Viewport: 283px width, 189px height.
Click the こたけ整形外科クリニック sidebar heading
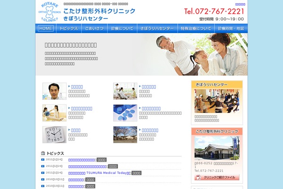217,131
